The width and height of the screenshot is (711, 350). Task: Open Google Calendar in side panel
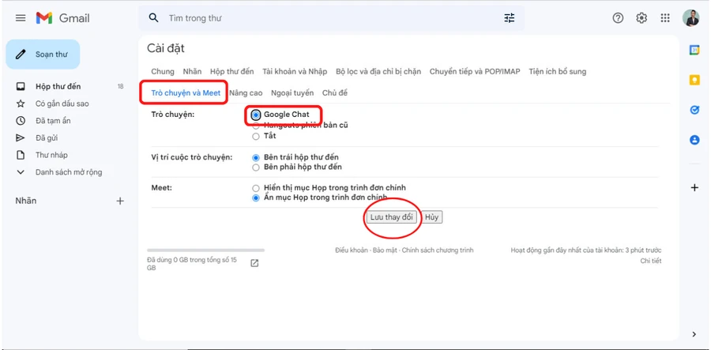click(694, 51)
